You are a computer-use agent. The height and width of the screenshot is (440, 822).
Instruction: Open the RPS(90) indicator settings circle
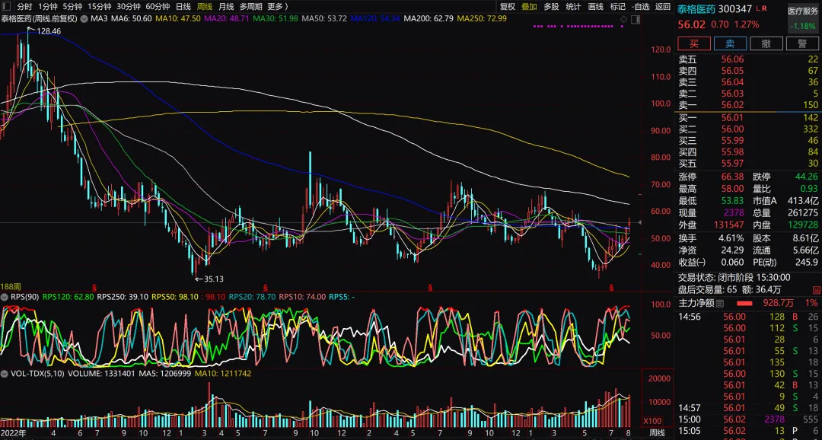coord(5,297)
